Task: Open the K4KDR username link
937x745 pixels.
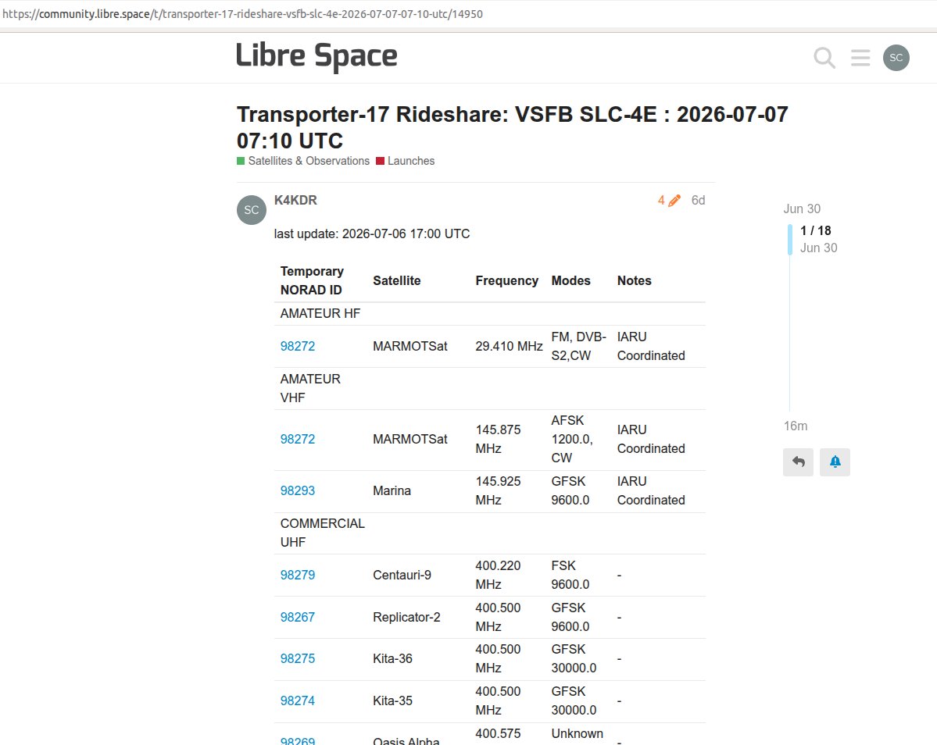Action: click(296, 200)
